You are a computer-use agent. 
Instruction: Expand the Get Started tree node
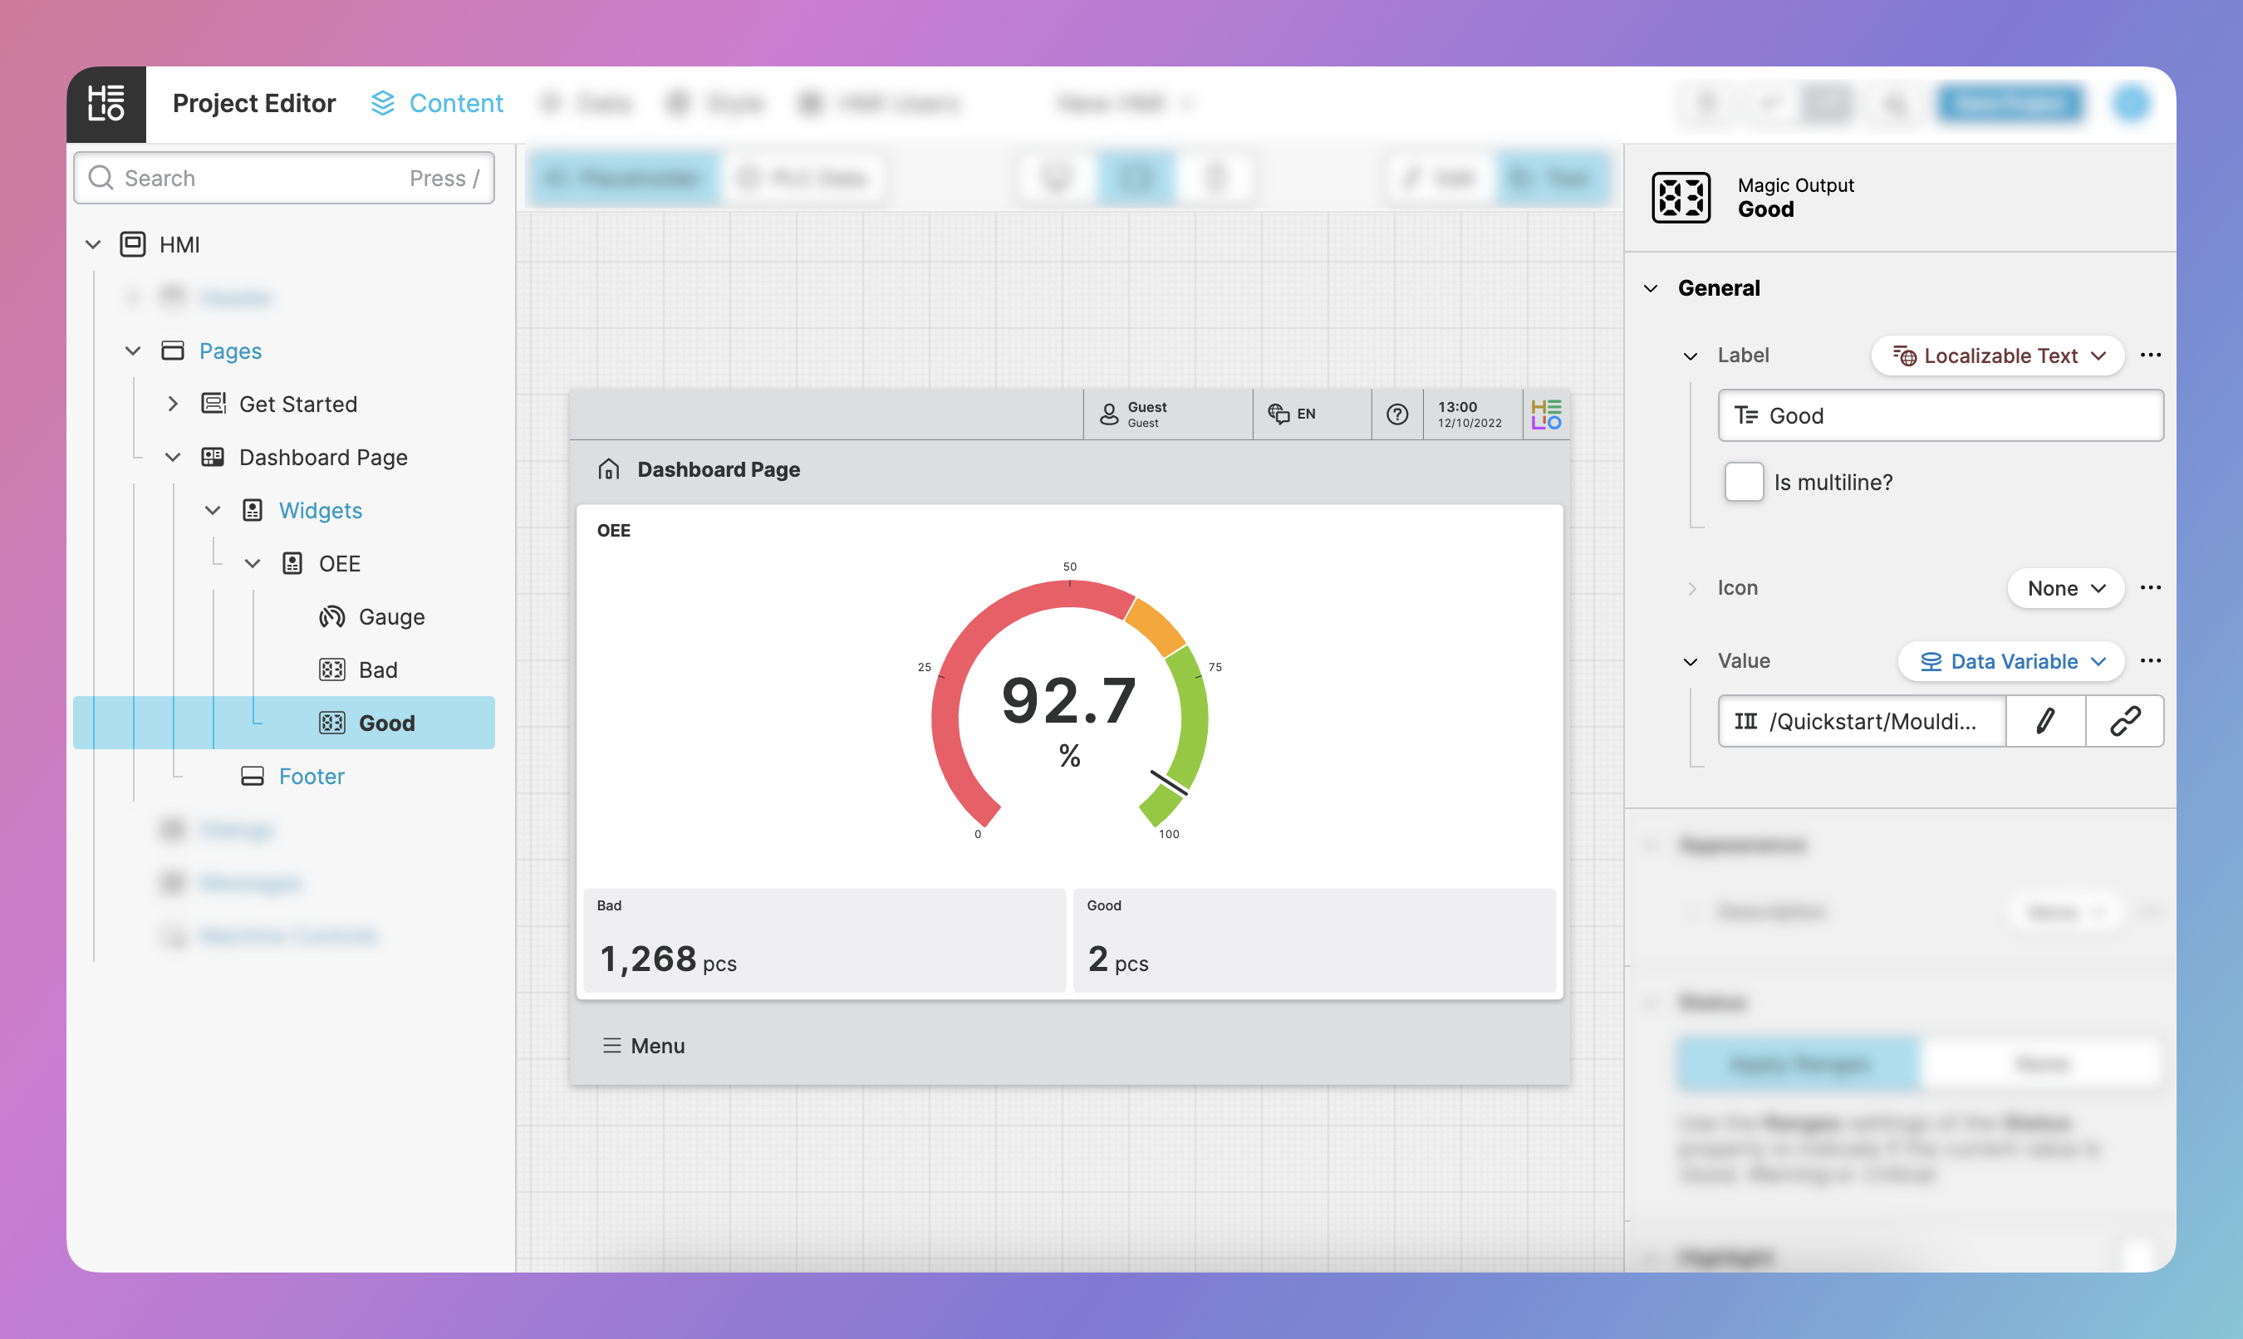coord(172,405)
